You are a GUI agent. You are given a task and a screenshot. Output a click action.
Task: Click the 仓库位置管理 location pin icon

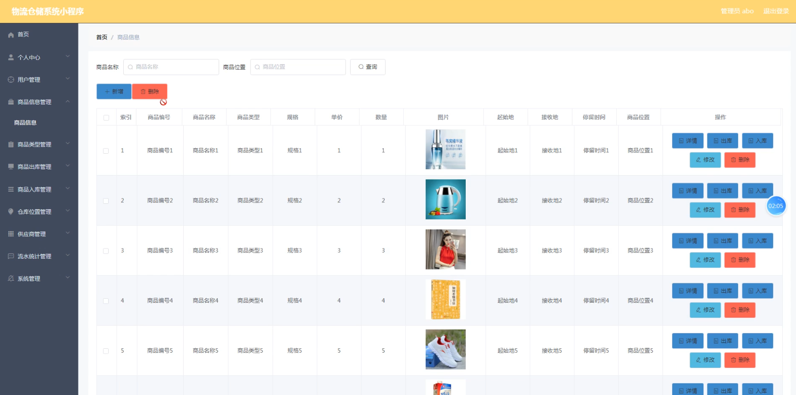coord(11,212)
